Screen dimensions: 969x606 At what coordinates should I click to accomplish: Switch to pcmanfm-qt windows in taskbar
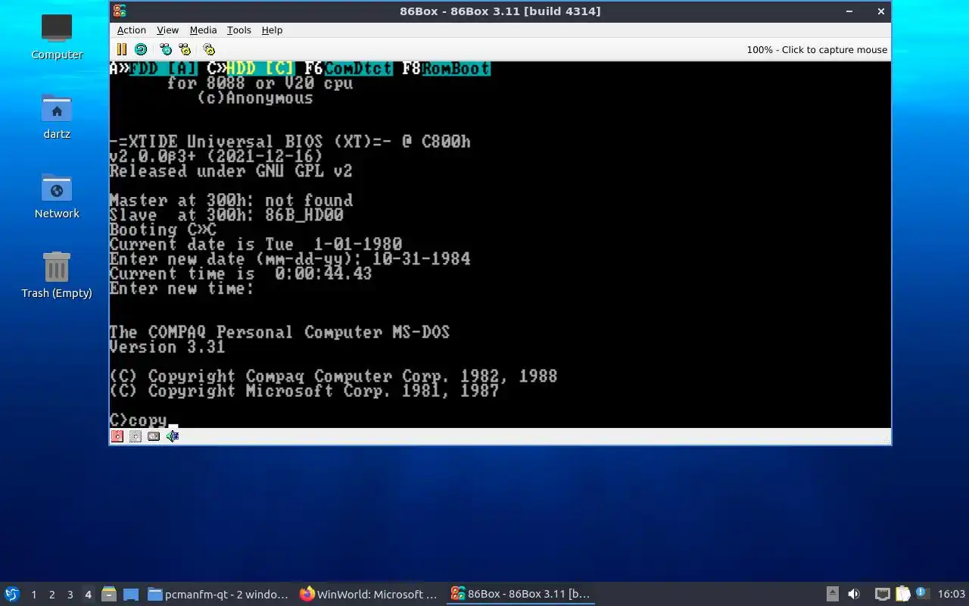point(217,595)
